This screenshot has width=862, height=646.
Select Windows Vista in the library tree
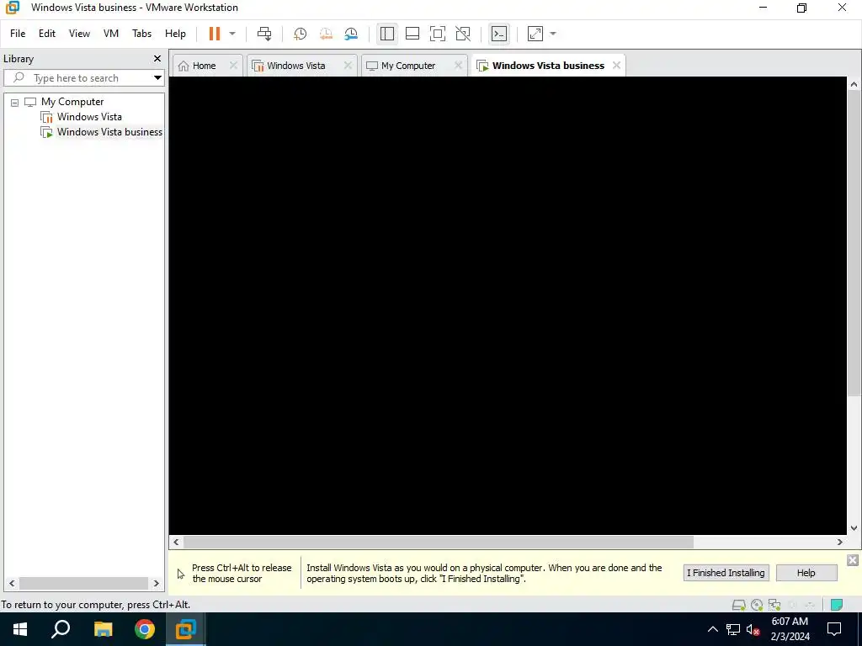[89, 117]
